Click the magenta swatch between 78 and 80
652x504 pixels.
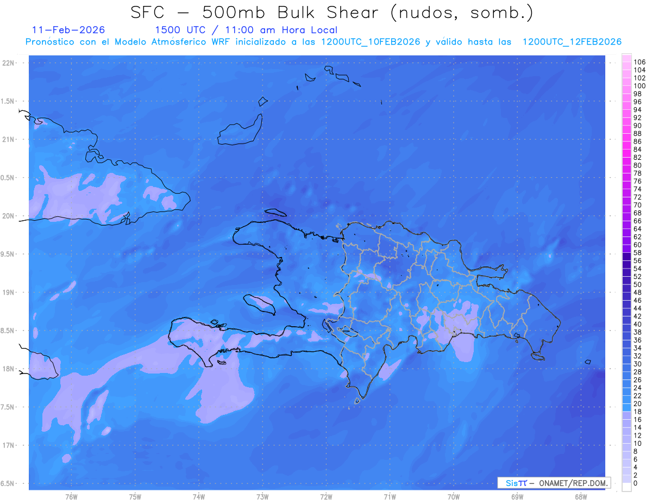pos(626,170)
